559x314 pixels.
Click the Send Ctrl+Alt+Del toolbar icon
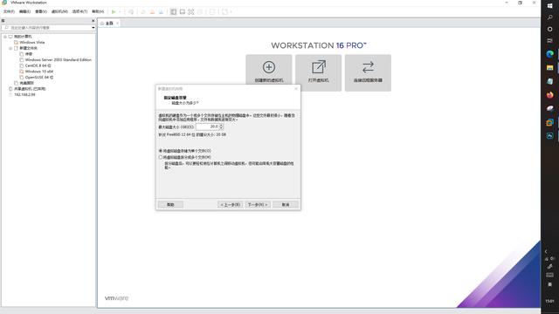pos(131,11)
